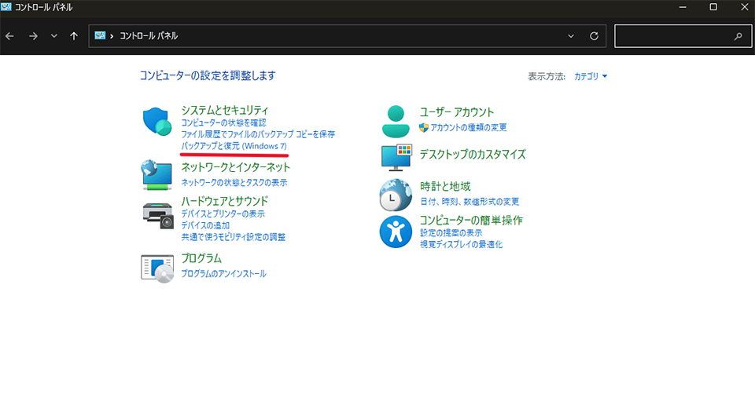Open デスクトップのカスタマイズ heading link
This screenshot has height=420, width=755.
pos(473,155)
